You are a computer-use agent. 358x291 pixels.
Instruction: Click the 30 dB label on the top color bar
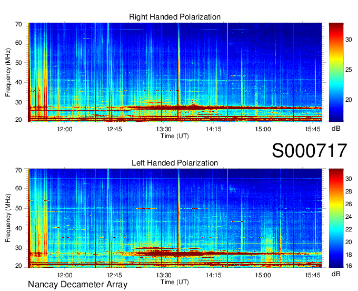click(349, 40)
